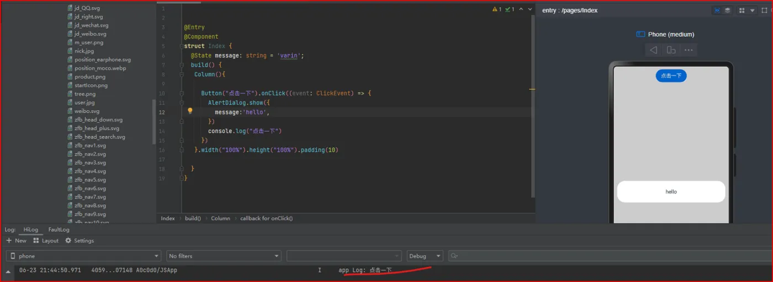Change the Debug log level dropdown
Image resolution: width=773 pixels, height=282 pixels.
coord(425,256)
